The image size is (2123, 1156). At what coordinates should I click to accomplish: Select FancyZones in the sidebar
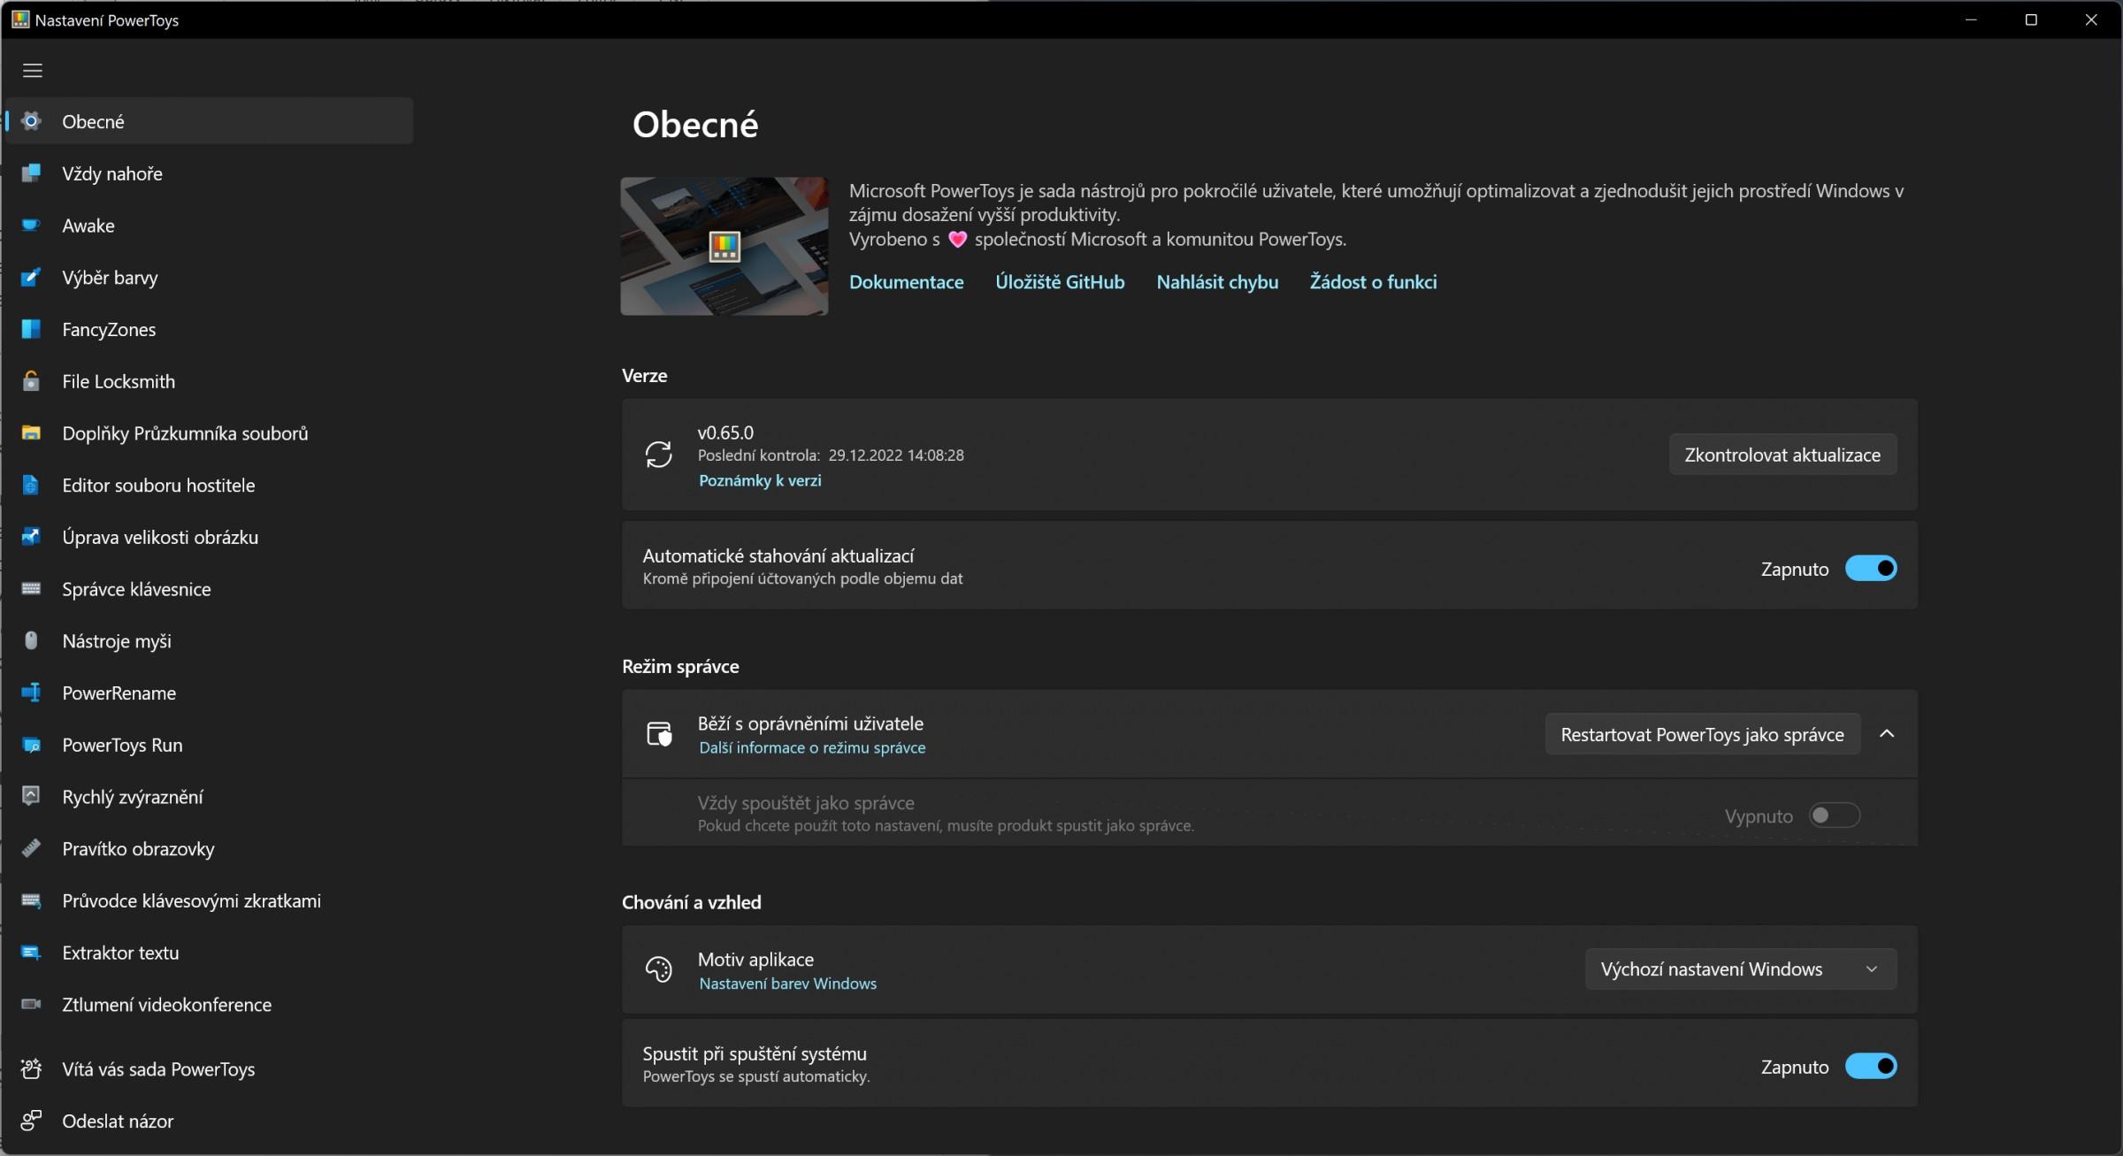tap(210, 329)
